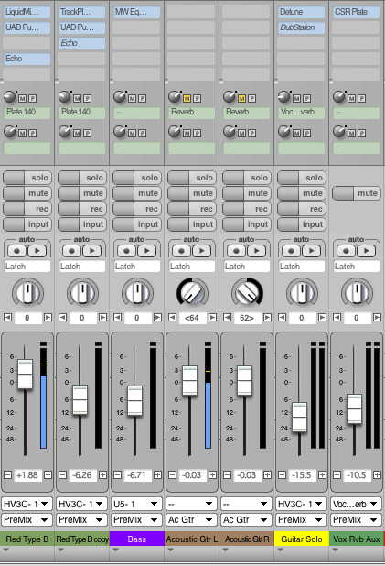The width and height of the screenshot is (385, 566).
Task: Click automation play button on Acoustic Gtr L
Action: coord(201,251)
